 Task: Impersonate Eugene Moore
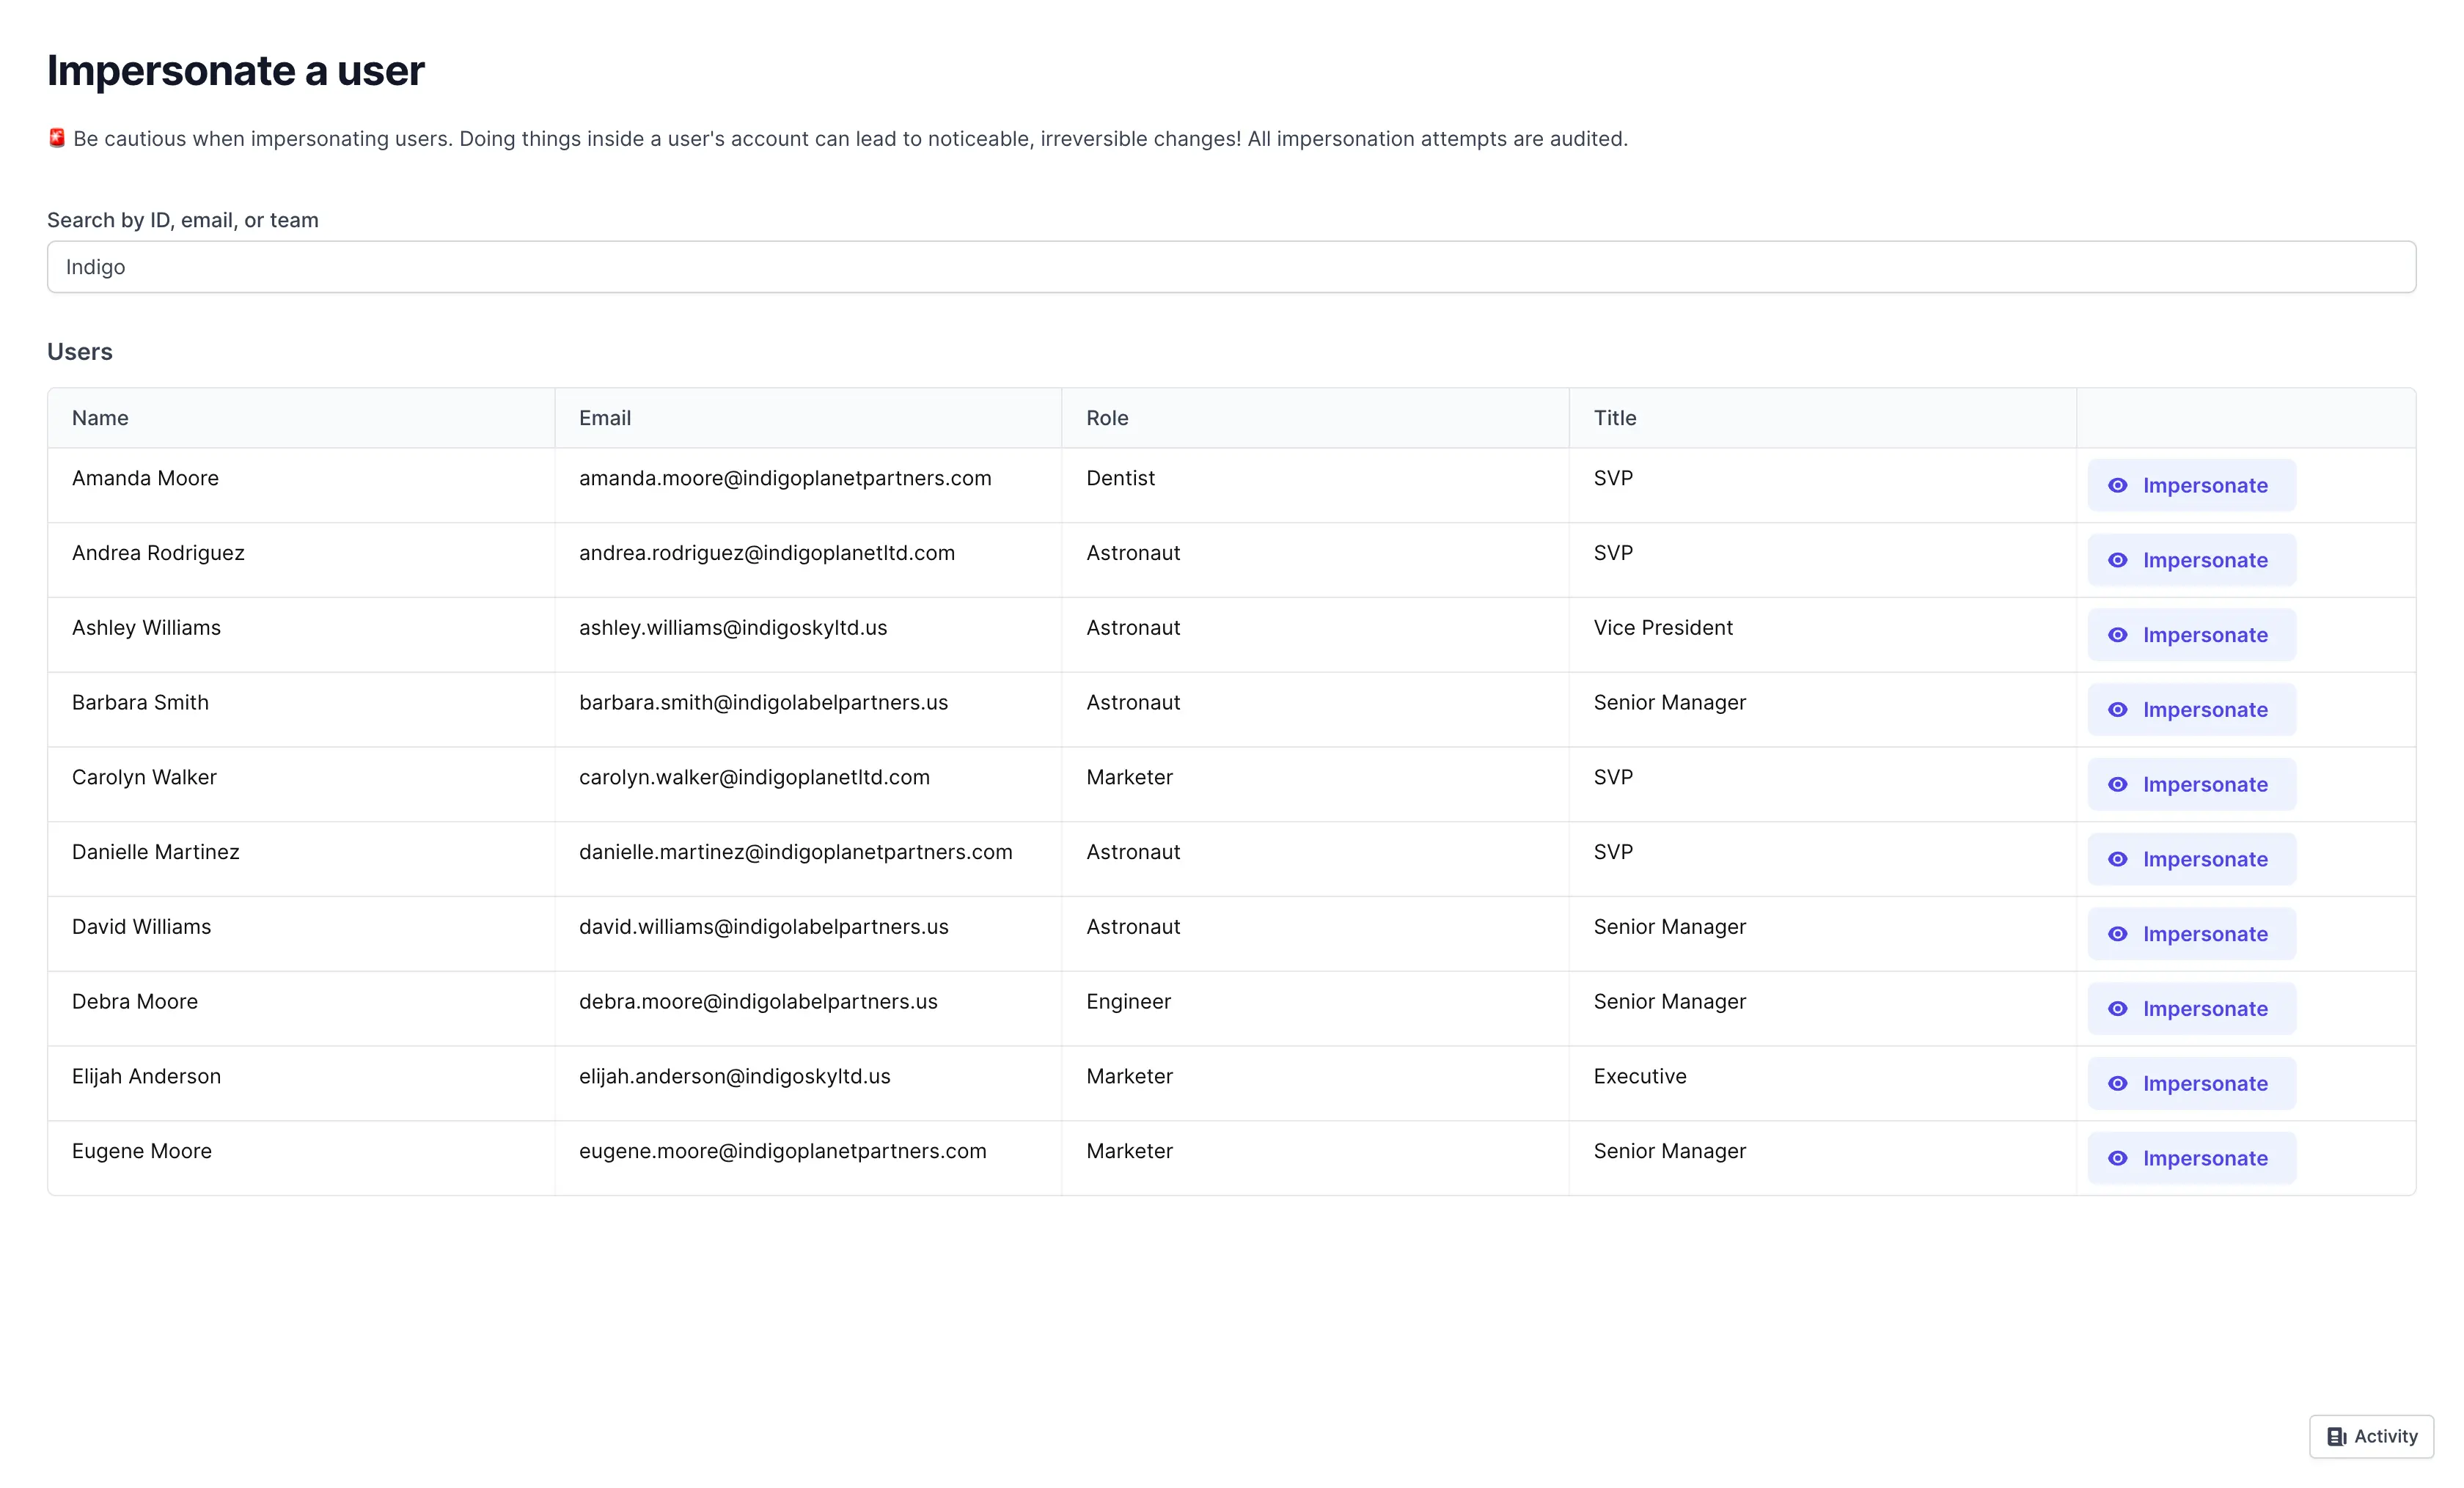(2191, 1158)
